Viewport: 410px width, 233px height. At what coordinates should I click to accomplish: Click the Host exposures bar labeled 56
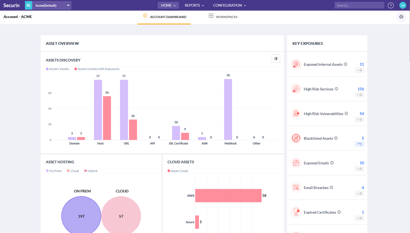[x=107, y=118]
